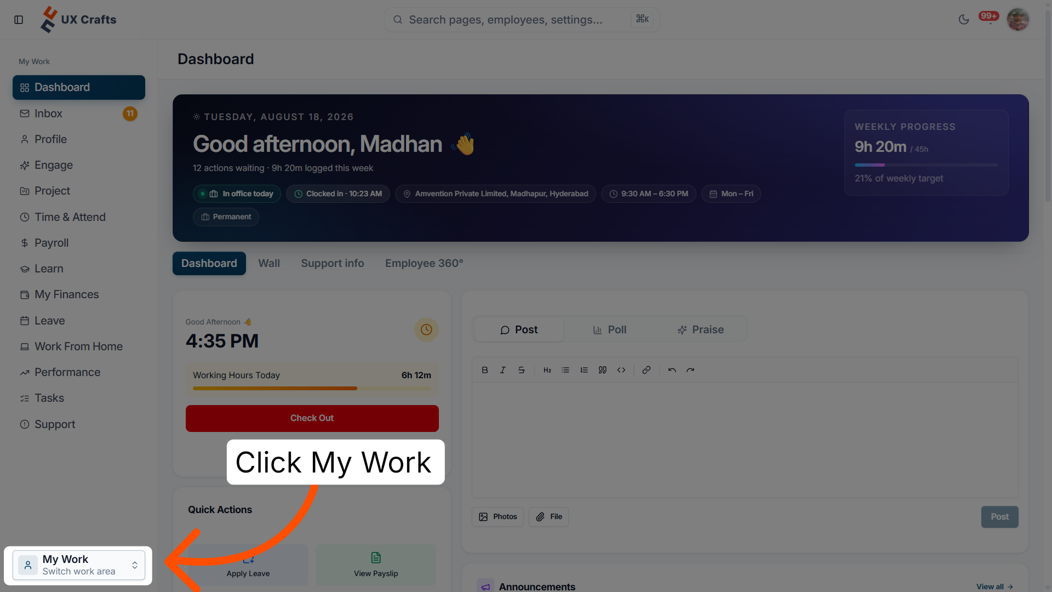Redo edit in post editor

click(690, 370)
